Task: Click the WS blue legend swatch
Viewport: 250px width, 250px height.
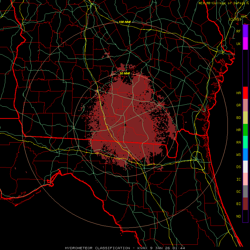Action: [245, 154]
